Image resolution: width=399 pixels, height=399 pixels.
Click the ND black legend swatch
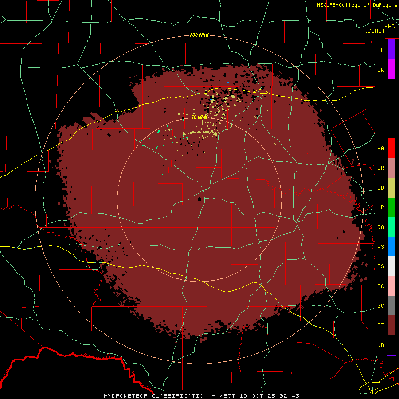point(391,345)
